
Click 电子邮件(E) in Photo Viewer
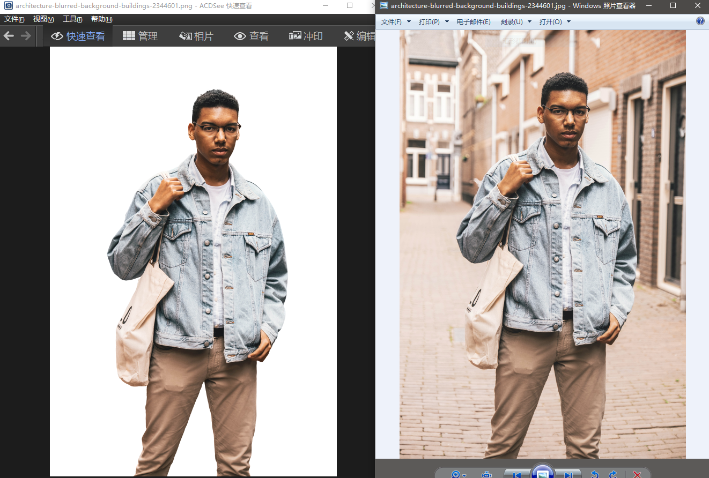pyautogui.click(x=474, y=21)
